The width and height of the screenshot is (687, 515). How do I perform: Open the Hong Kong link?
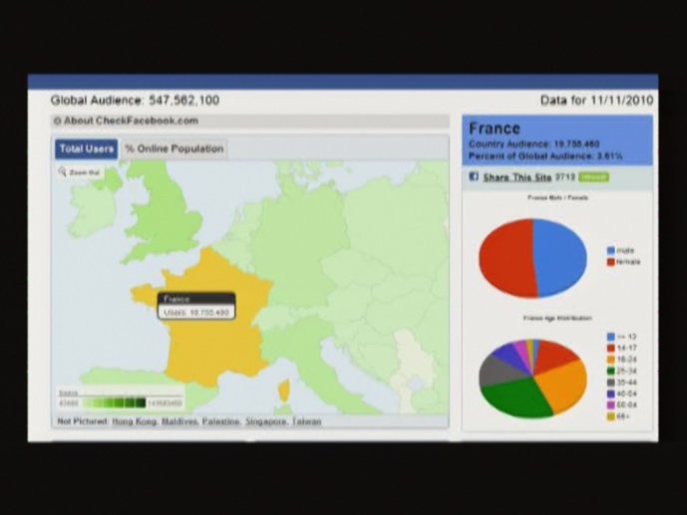point(135,421)
